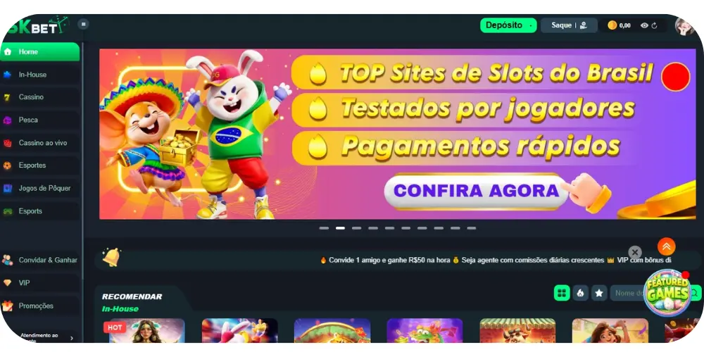Image resolution: width=704 pixels, height=352 pixels.
Task: Show hot games with the flame icon
Action: tap(580, 293)
